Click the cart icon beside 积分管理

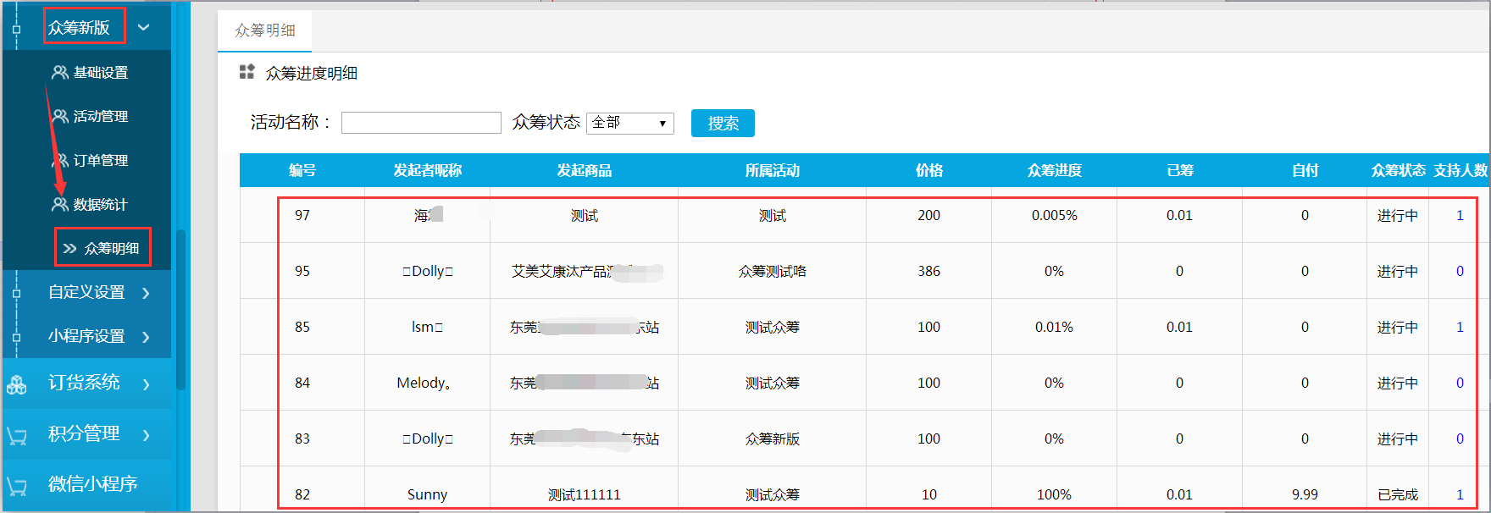coord(17,435)
